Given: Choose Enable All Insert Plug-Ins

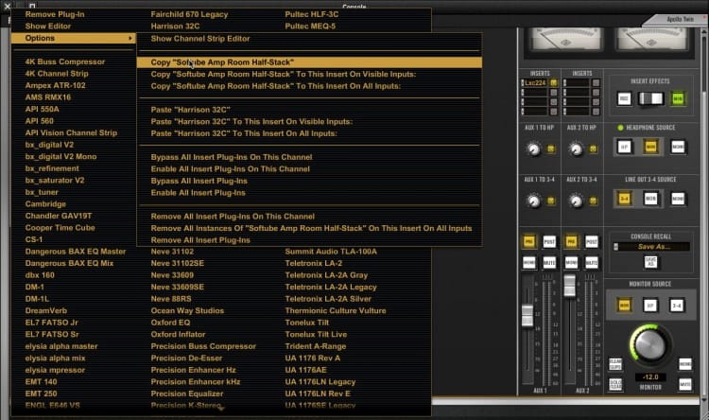Looking at the screenshot, I should tap(199, 193).
